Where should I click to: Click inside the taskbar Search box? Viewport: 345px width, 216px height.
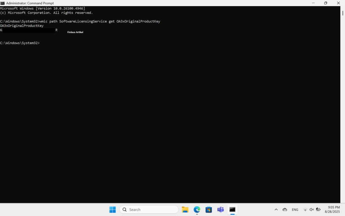coord(149,210)
